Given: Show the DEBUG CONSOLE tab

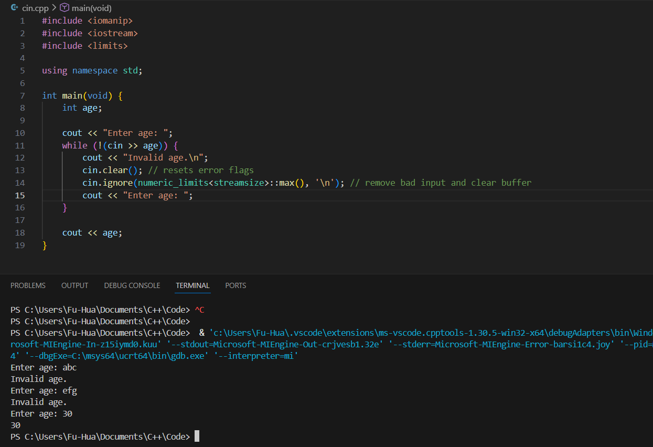Looking at the screenshot, I should (132, 285).
